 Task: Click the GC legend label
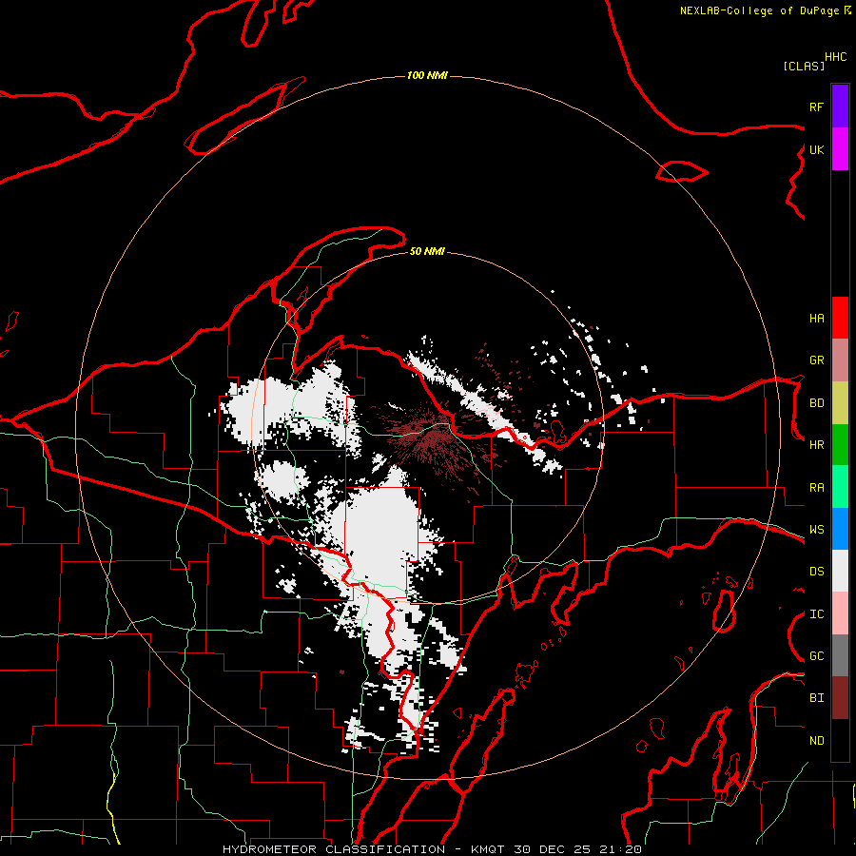click(x=816, y=655)
